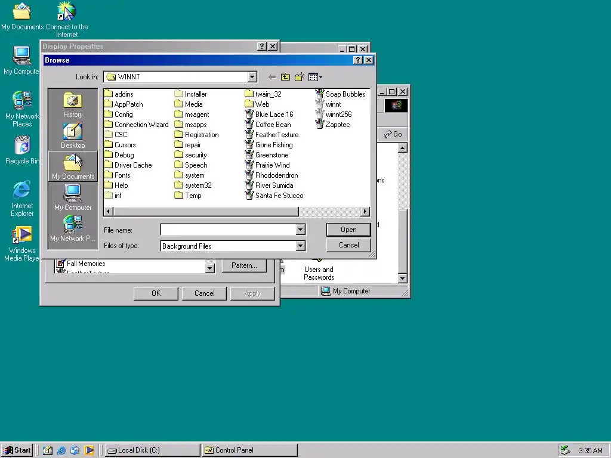Click the Browse dialog help question mark
Screen dimensions: 611x458
coord(358,60)
